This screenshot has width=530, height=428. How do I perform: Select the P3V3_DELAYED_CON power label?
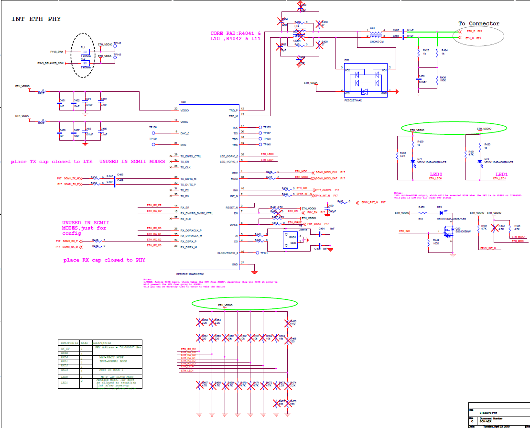coord(50,63)
